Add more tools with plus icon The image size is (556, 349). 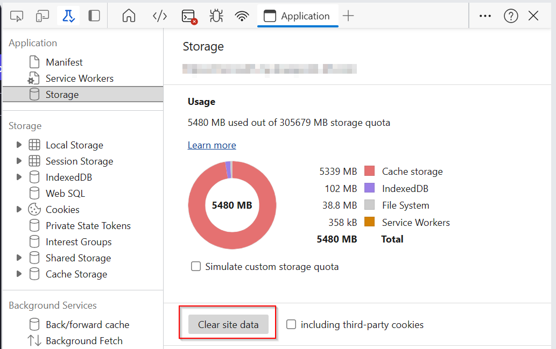tap(348, 16)
